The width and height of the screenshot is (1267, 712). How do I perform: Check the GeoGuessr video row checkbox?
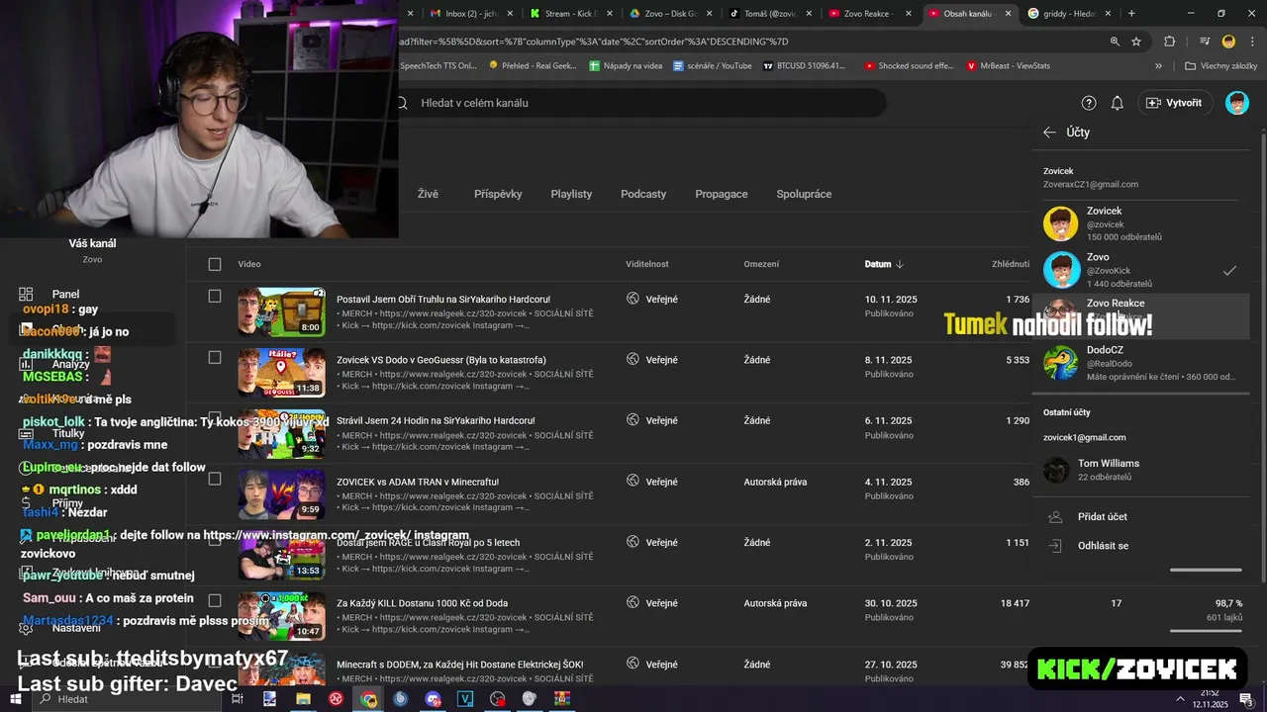pos(215,357)
